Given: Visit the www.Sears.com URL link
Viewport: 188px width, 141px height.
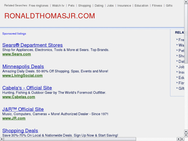Looking at the screenshot, I should point(17,54).
